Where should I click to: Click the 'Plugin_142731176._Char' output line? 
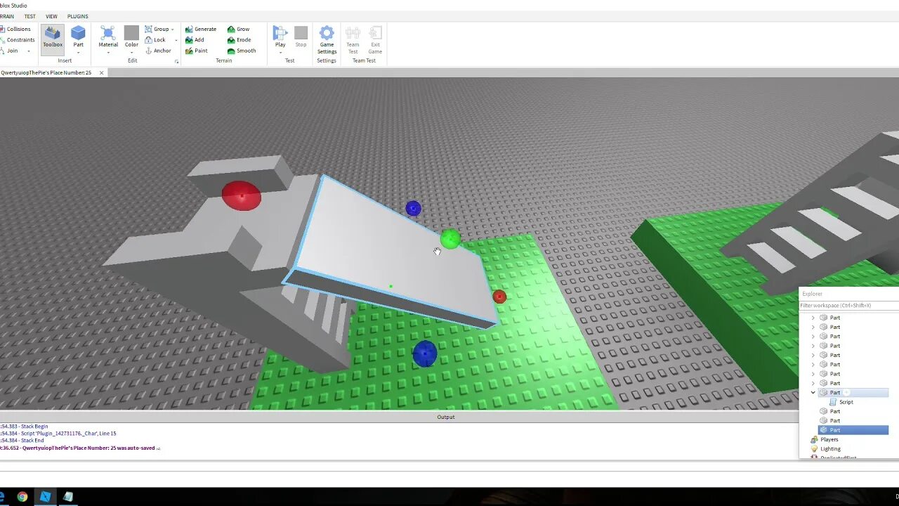click(58, 434)
